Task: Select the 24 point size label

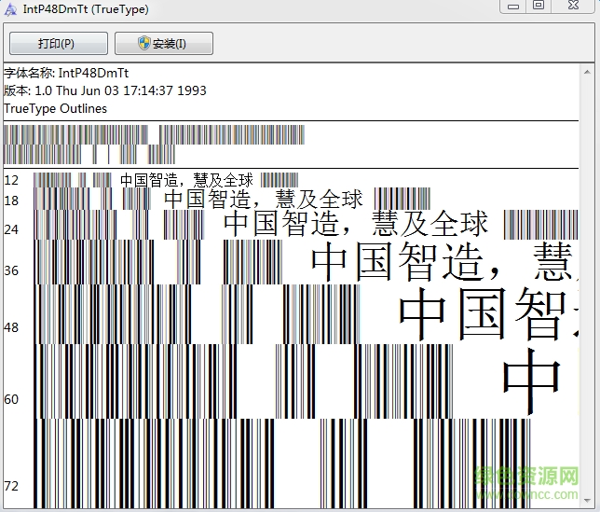Action: [11, 229]
